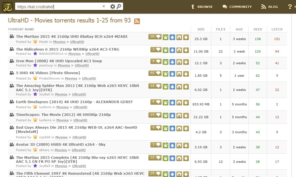The height and width of the screenshot is (177, 296).
Task: Open the Blog menu item
Action: (x=270, y=7)
